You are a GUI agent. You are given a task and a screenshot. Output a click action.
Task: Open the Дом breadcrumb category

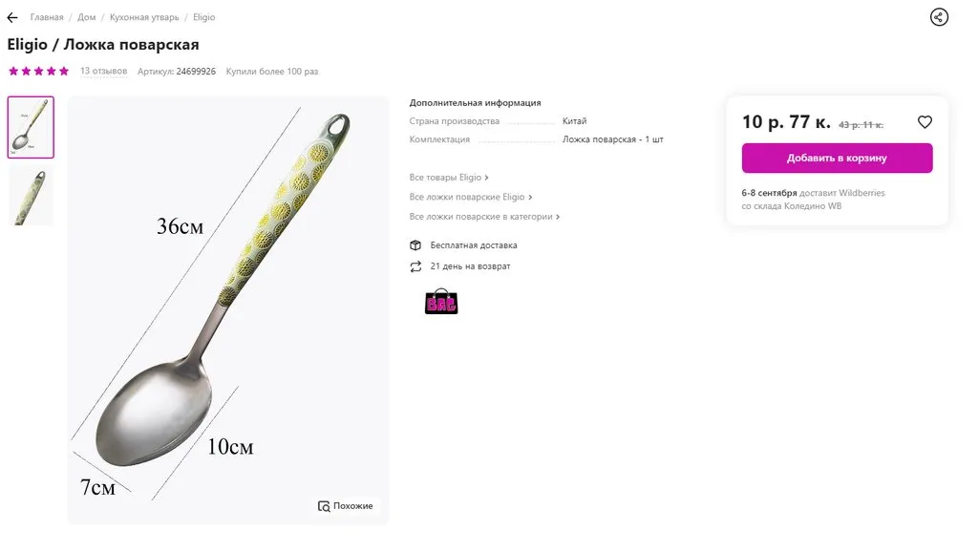(87, 17)
